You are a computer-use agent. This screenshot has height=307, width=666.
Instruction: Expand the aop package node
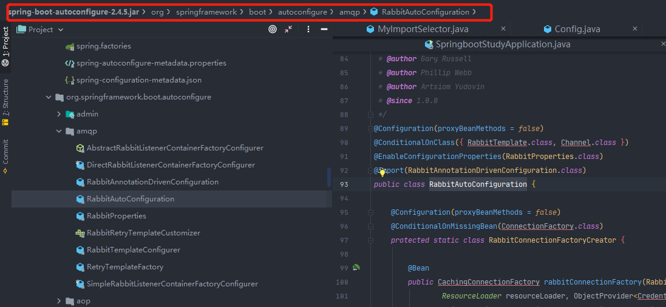pyautogui.click(x=59, y=301)
